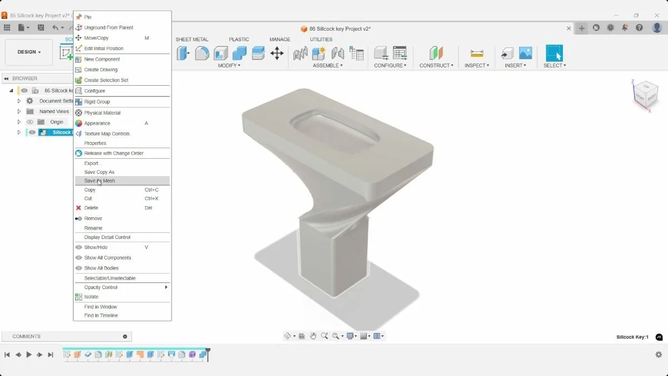Expand the COMMENTS panel plus button
This screenshot has width=668, height=376.
[125, 336]
